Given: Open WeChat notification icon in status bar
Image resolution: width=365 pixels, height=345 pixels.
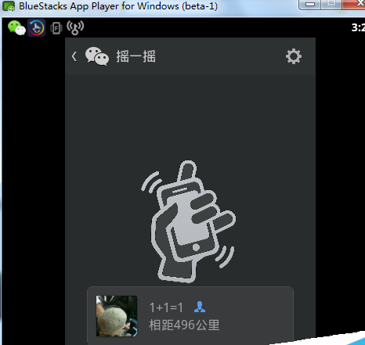Looking at the screenshot, I should [x=16, y=27].
